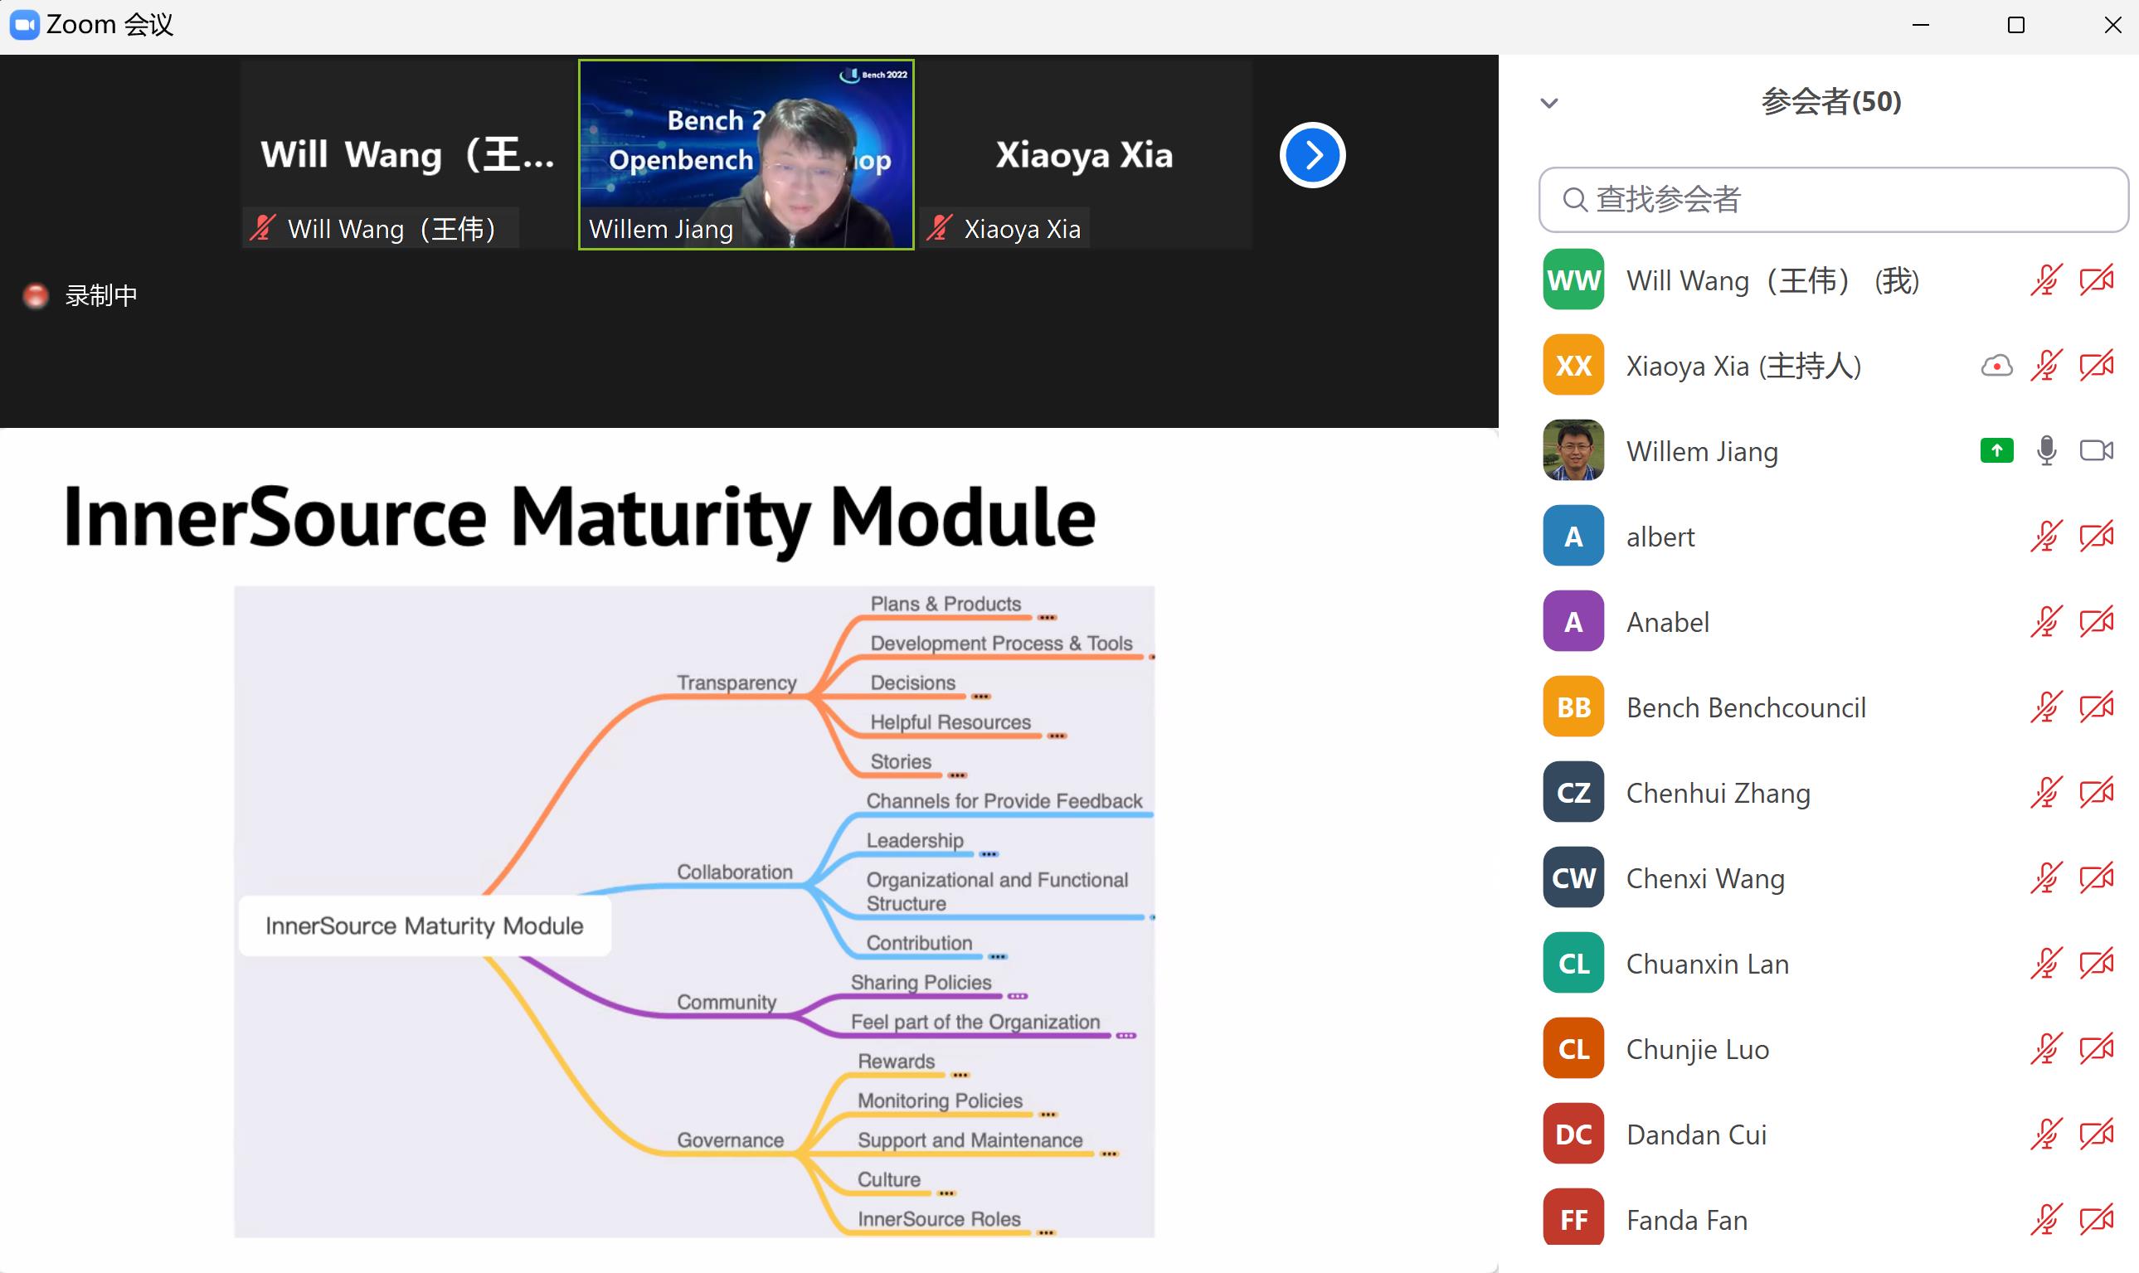This screenshot has width=2139, height=1273.
Task: Click the next-page arrow in video strip
Action: [1312, 155]
